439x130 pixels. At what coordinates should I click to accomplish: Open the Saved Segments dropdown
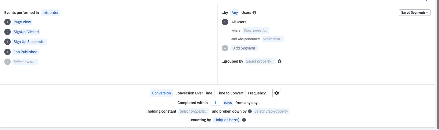point(414,13)
